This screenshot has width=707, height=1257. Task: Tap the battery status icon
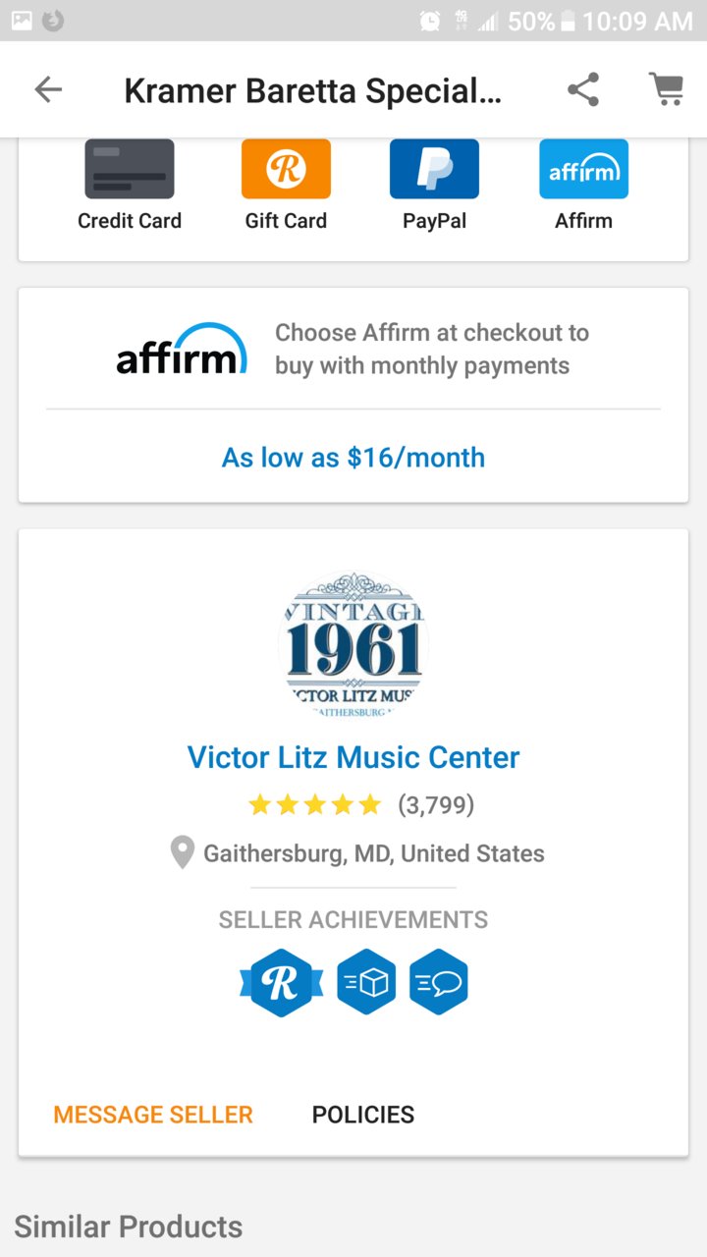pos(568,21)
